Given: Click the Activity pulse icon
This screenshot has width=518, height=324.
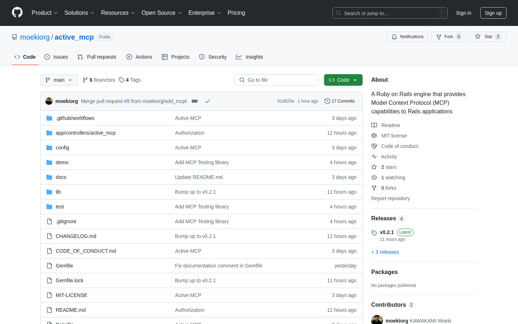Looking at the screenshot, I should (374, 157).
